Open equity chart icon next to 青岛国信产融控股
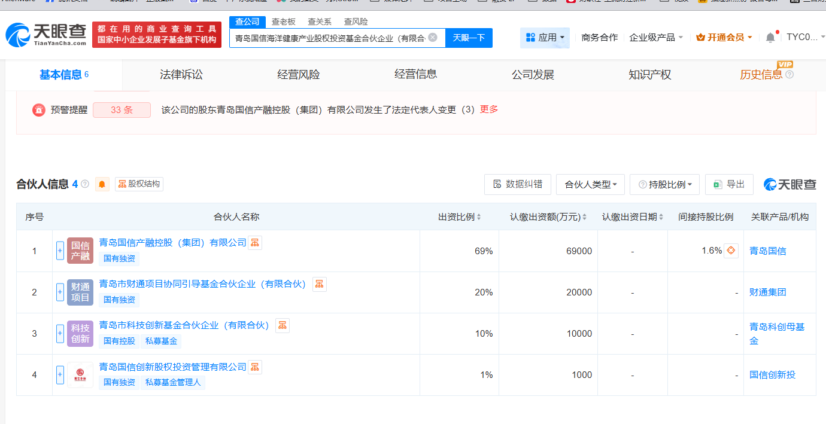The width and height of the screenshot is (826, 424). 255,243
